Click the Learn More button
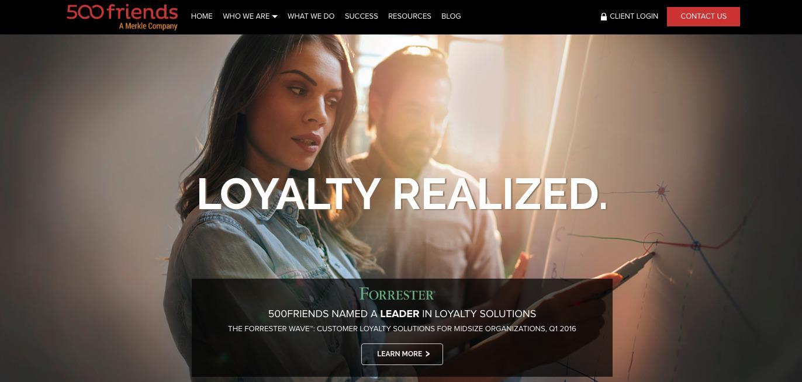The image size is (802, 382). click(402, 354)
